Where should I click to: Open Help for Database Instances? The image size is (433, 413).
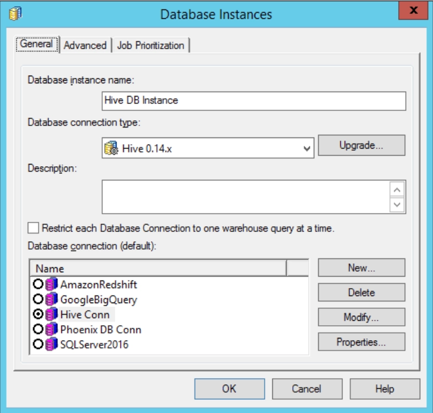point(385,389)
